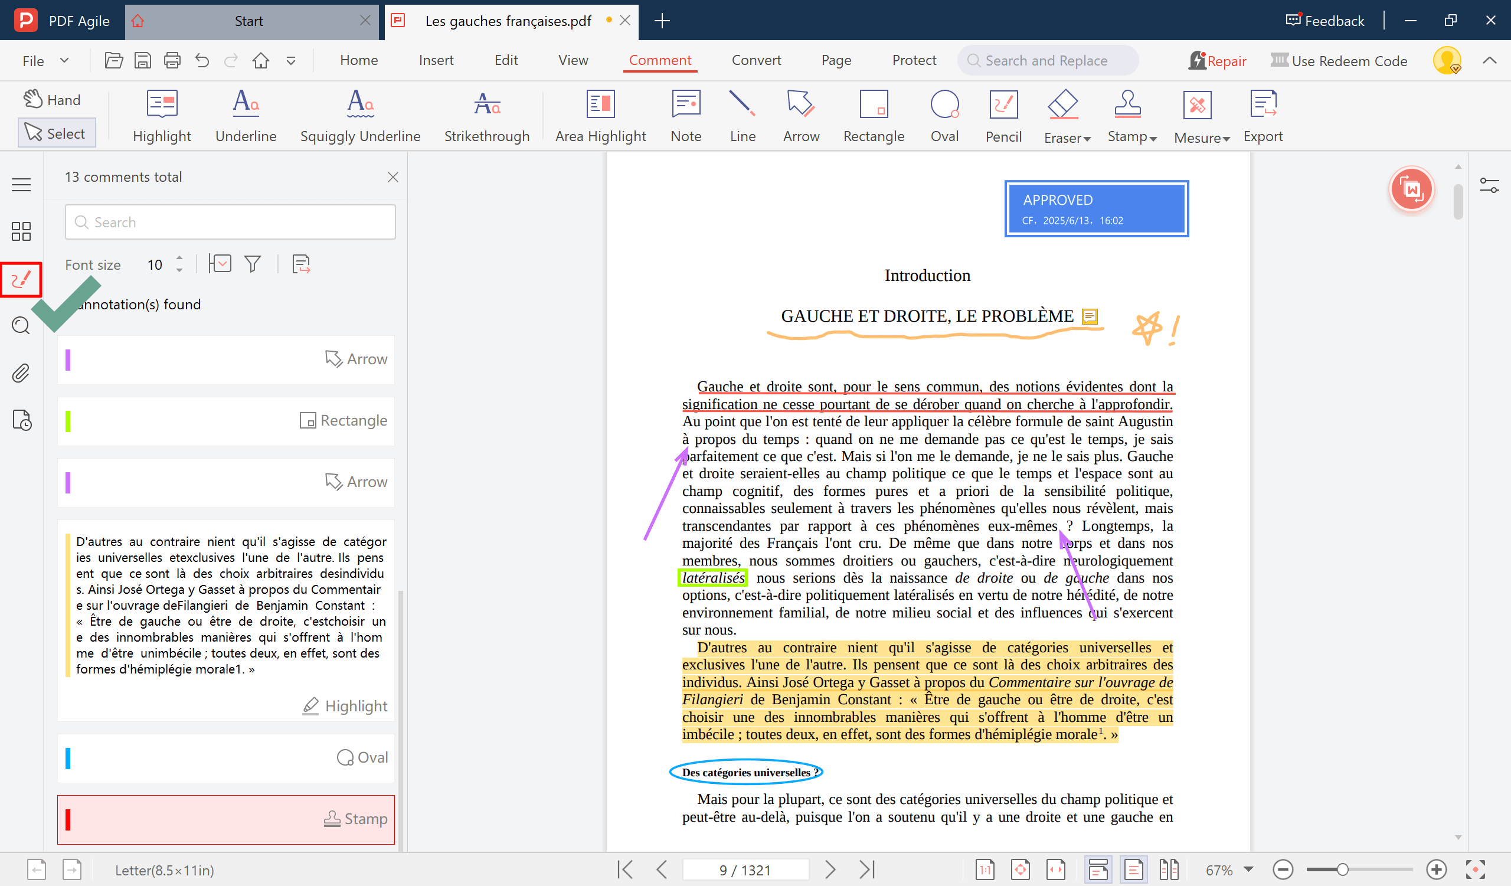Expand the Stamp dropdown
1511x886 pixels.
click(x=1153, y=139)
